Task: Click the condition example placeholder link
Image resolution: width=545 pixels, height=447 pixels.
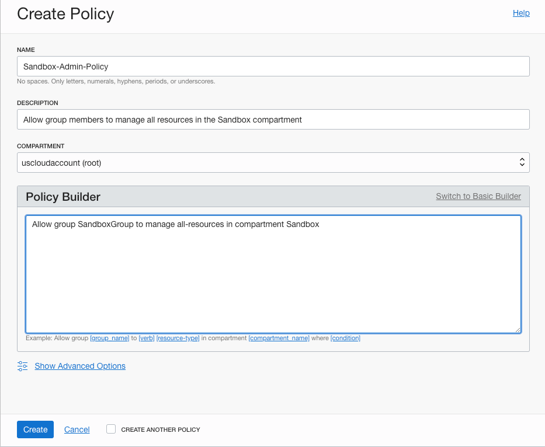Action: click(x=345, y=338)
